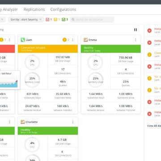The width and height of the screenshot is (161, 161).
Task: Open the Connection alert entry for Liam
Action: (153, 55)
